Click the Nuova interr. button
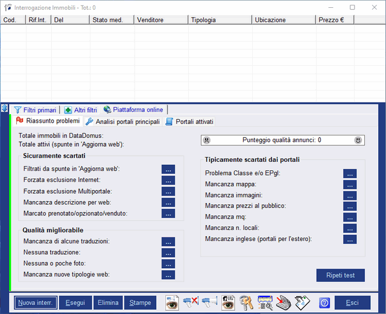 pos(36,303)
